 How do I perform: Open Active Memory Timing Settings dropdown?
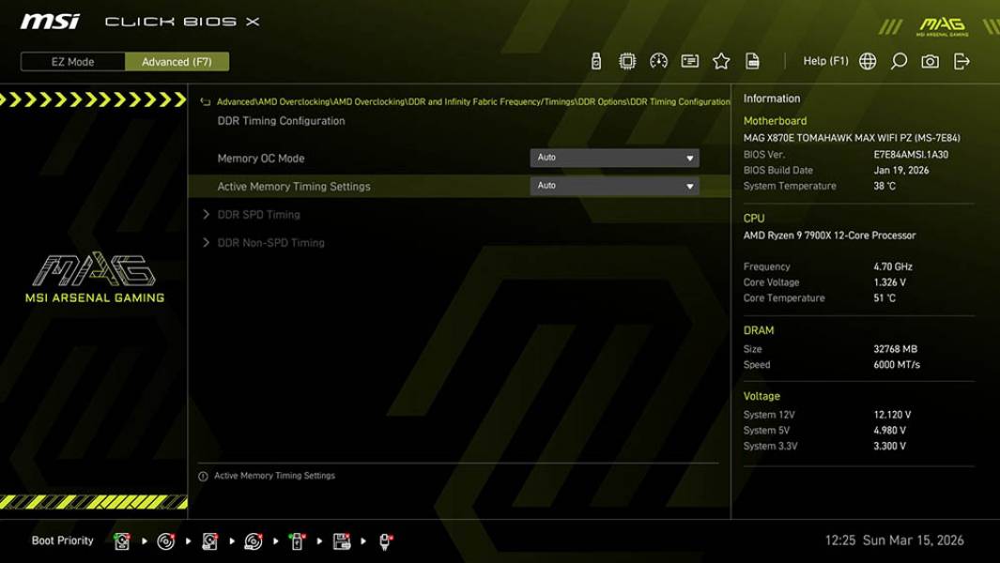pyautogui.click(x=615, y=186)
